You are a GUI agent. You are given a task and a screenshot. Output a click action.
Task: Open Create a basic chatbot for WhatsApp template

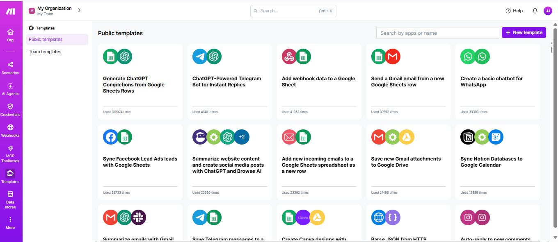(498, 82)
